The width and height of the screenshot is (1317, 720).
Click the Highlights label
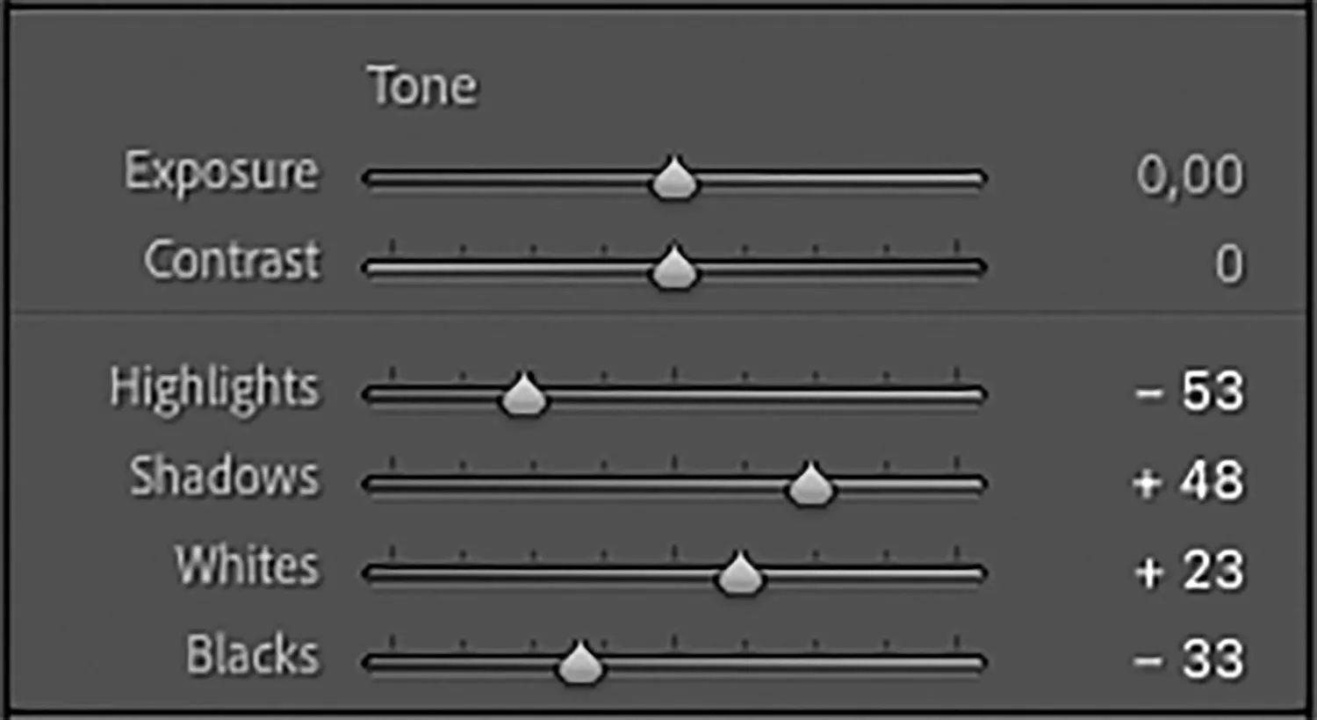pos(214,389)
